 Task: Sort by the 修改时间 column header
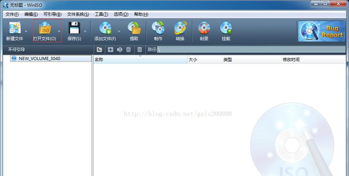(313, 59)
